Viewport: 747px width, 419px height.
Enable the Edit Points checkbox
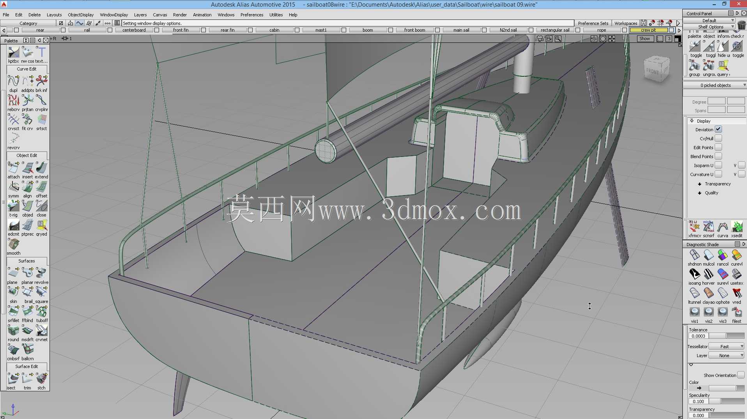718,147
